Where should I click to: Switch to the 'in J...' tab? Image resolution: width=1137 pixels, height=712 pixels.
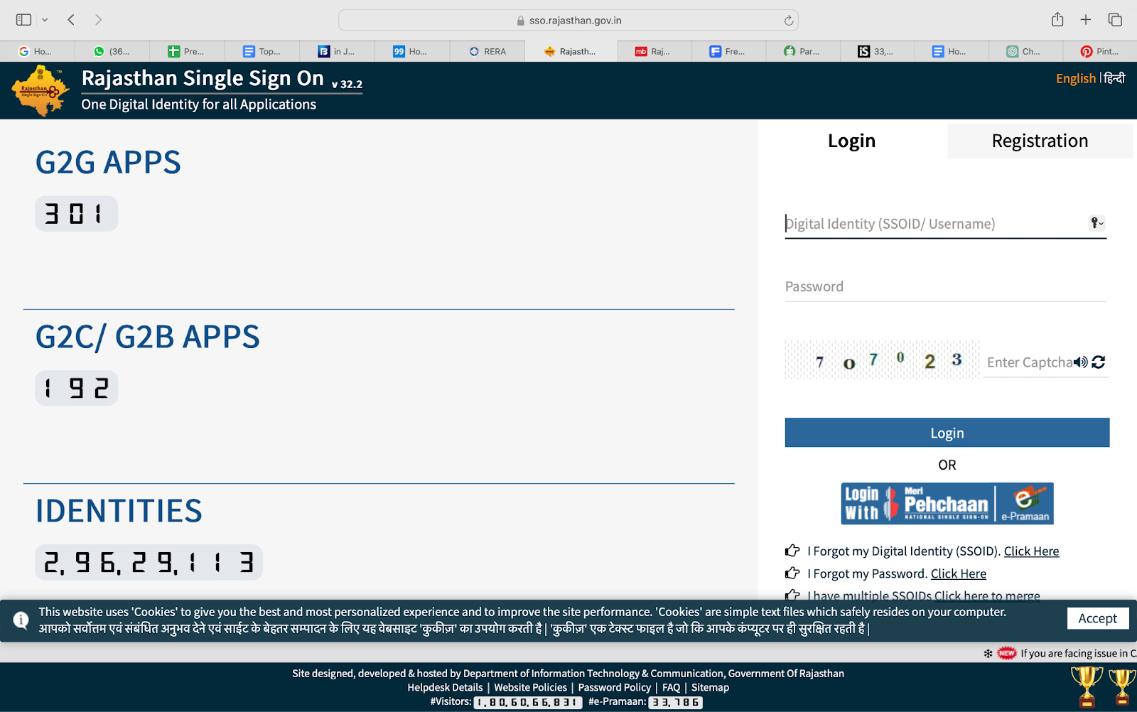click(x=337, y=51)
